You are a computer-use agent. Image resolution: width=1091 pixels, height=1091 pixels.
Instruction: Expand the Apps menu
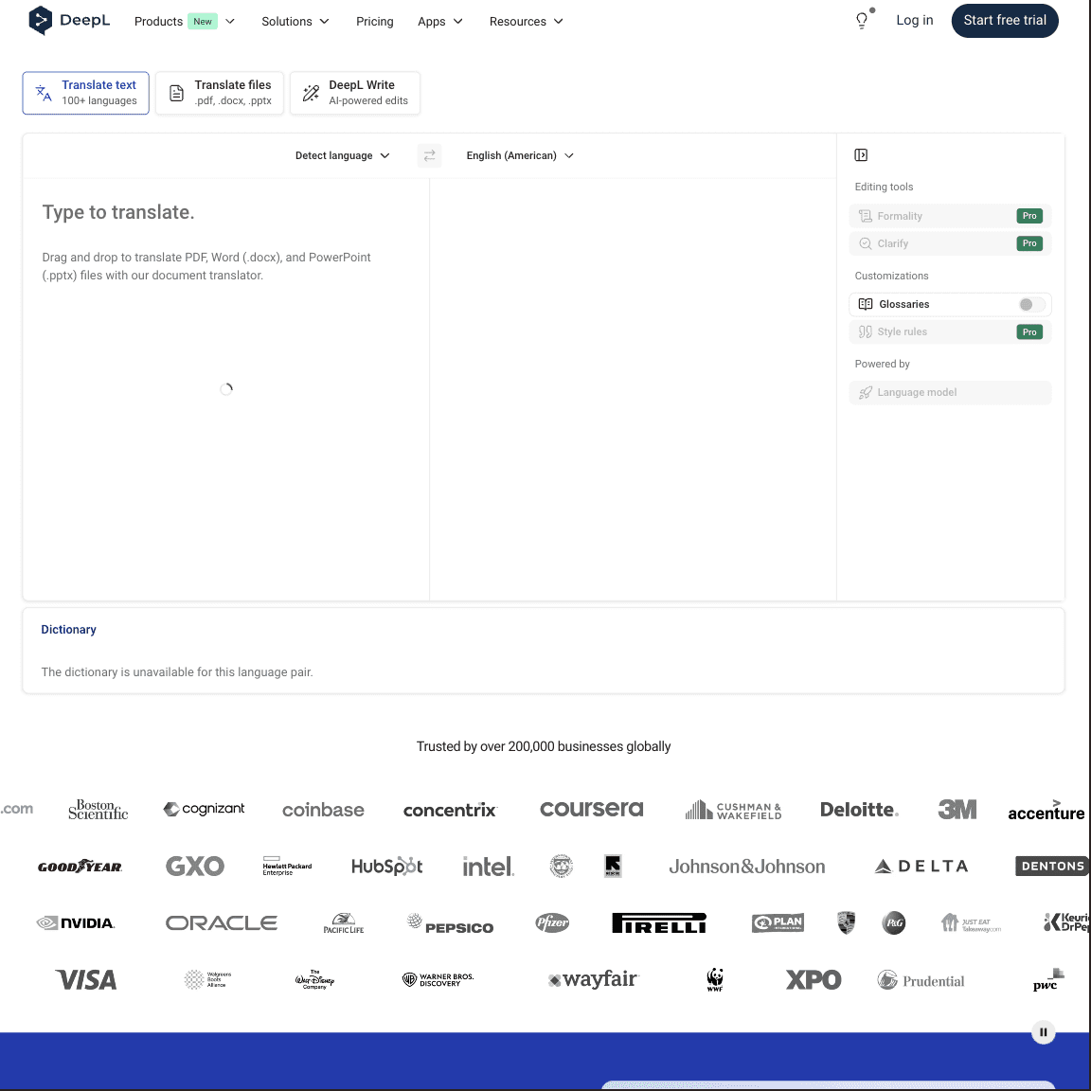(x=439, y=22)
